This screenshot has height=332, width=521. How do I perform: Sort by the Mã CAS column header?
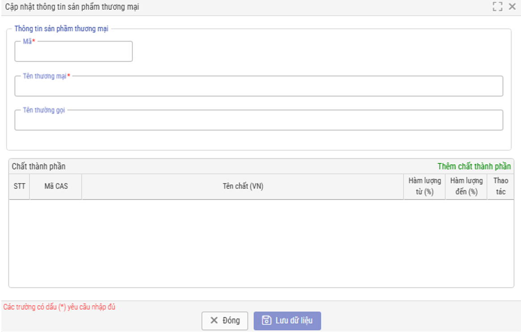tap(56, 186)
